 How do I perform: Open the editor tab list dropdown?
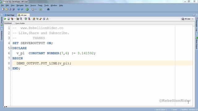[194, 15]
